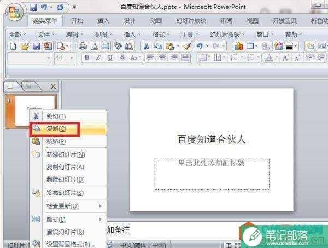Open the 插入 ribbon tab
The image size is (328, 248).
point(103,21)
